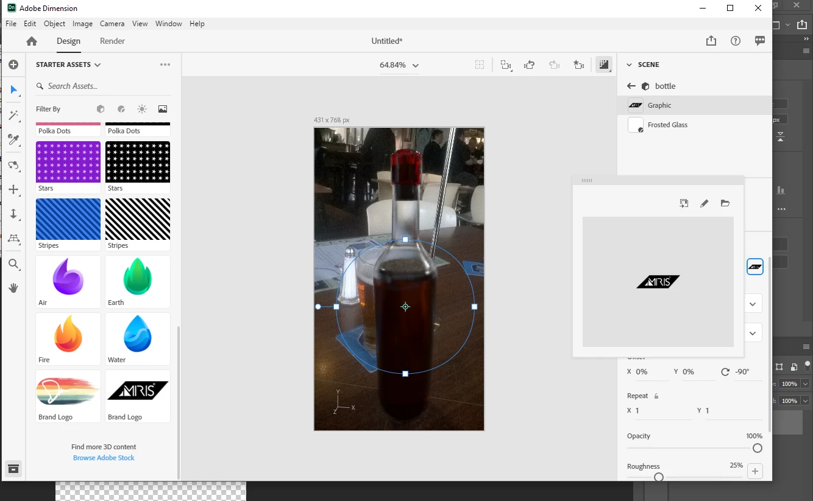Image resolution: width=813 pixels, height=501 pixels.
Task: Click the Offset X 0% field
Action: [x=652, y=372]
